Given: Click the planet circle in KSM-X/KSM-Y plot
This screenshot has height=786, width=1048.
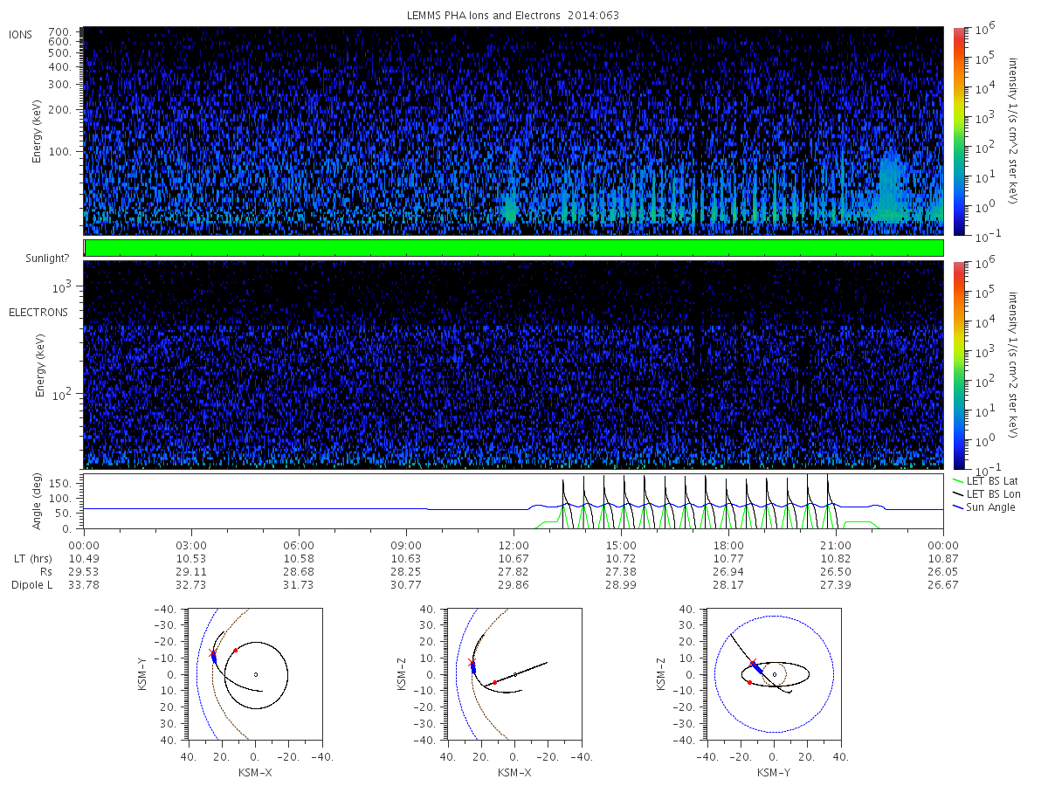Looking at the screenshot, I should (x=256, y=674).
